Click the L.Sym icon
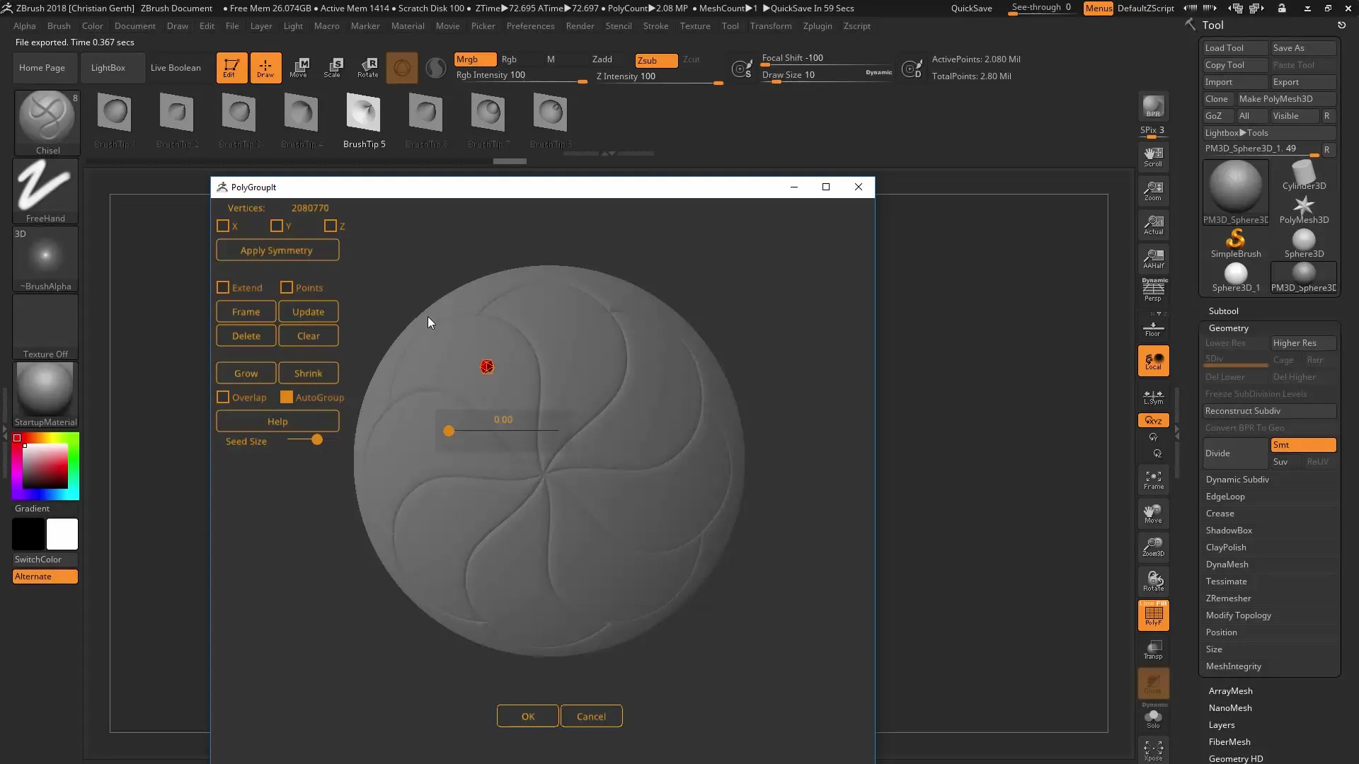Screen dimensions: 1359x764 point(1153,397)
